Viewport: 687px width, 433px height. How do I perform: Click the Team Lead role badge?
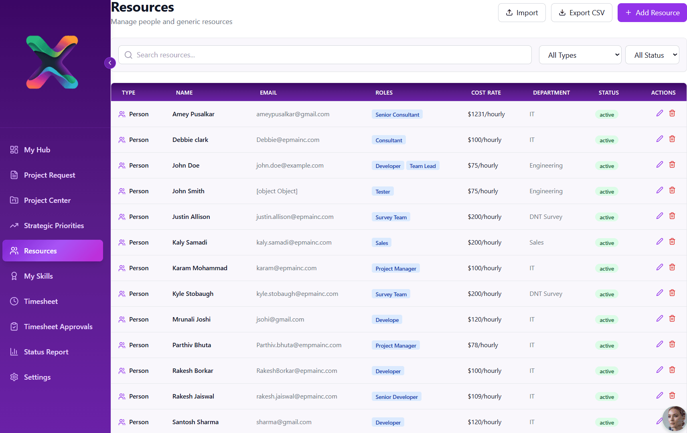coord(423,166)
